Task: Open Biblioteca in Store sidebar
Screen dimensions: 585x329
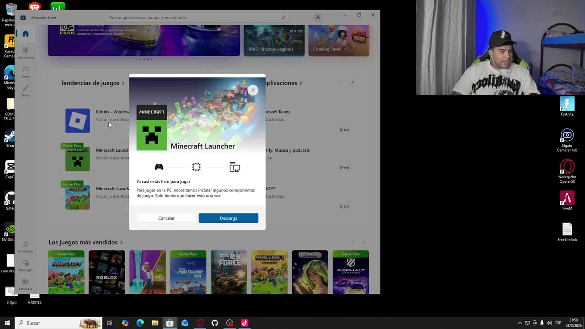Action: pos(26,284)
